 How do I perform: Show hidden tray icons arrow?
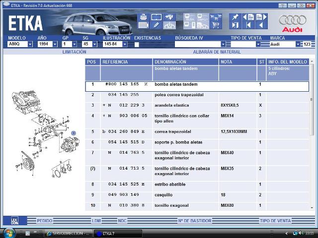[286, 234]
